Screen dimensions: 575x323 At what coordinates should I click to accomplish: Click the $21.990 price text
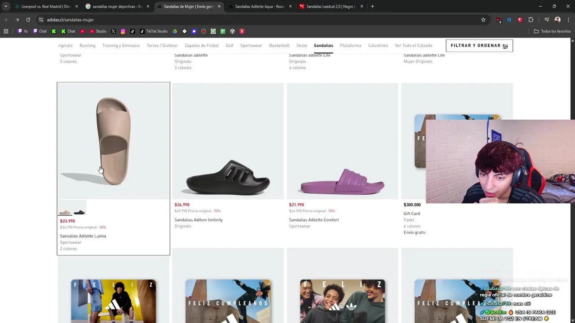coord(296,205)
